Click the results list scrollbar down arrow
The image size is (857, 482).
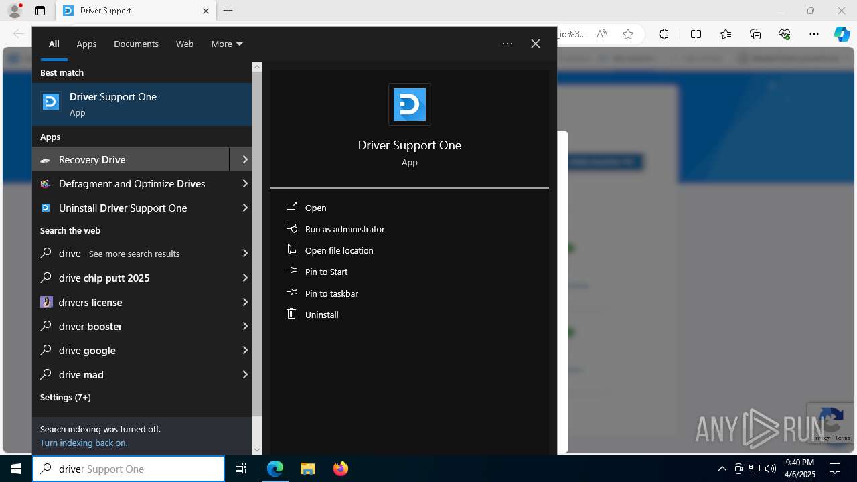coord(257,450)
